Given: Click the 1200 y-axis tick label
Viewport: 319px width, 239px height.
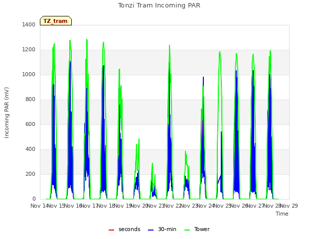Looking at the screenshot, I should click(29, 50).
